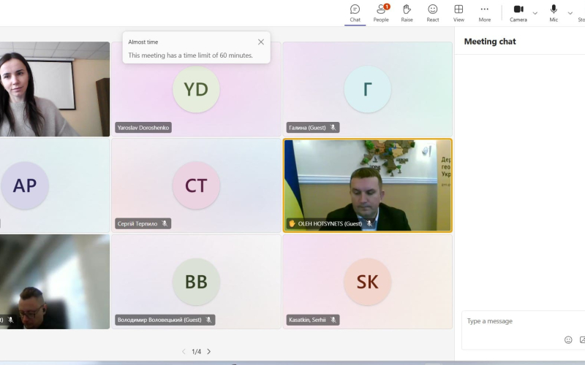Go to previous participants page
Viewport: 585px width, 365px height.
[184, 352]
